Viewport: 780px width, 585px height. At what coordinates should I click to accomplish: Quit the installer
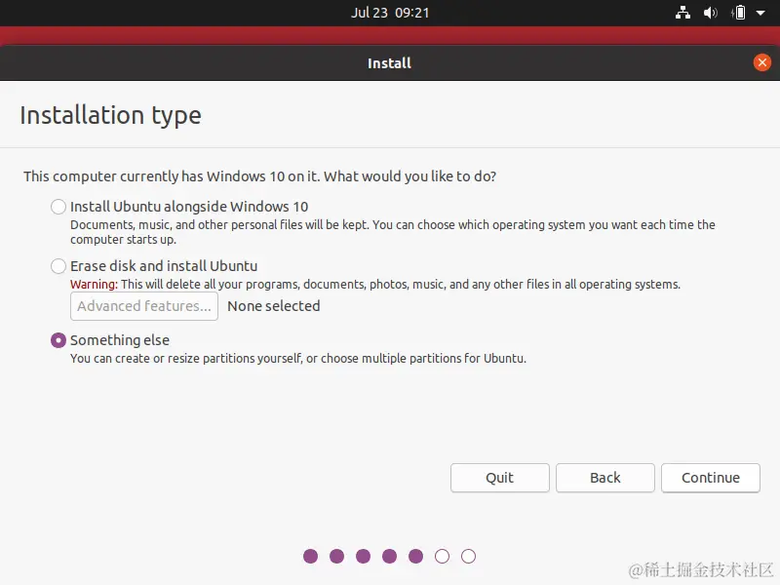pos(500,478)
